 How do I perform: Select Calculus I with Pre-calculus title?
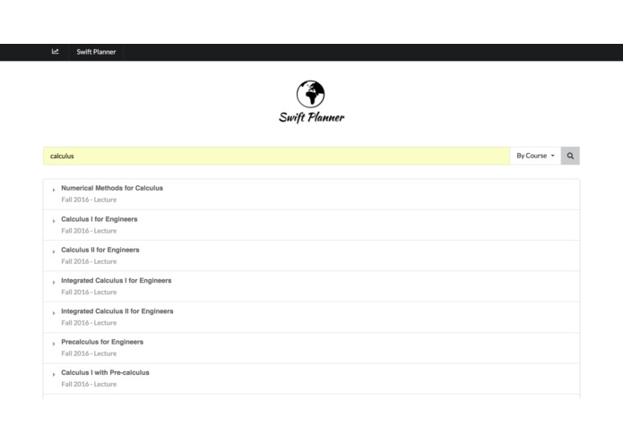105,372
